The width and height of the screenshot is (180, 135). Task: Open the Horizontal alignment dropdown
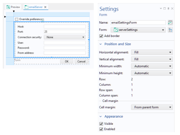pyautogui.click(x=152, y=52)
